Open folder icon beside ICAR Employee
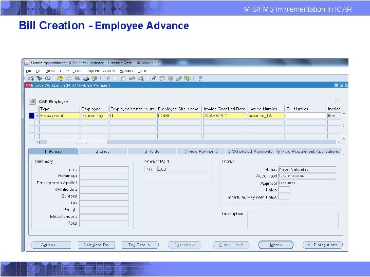The height and width of the screenshot is (277, 370). tap(32, 102)
